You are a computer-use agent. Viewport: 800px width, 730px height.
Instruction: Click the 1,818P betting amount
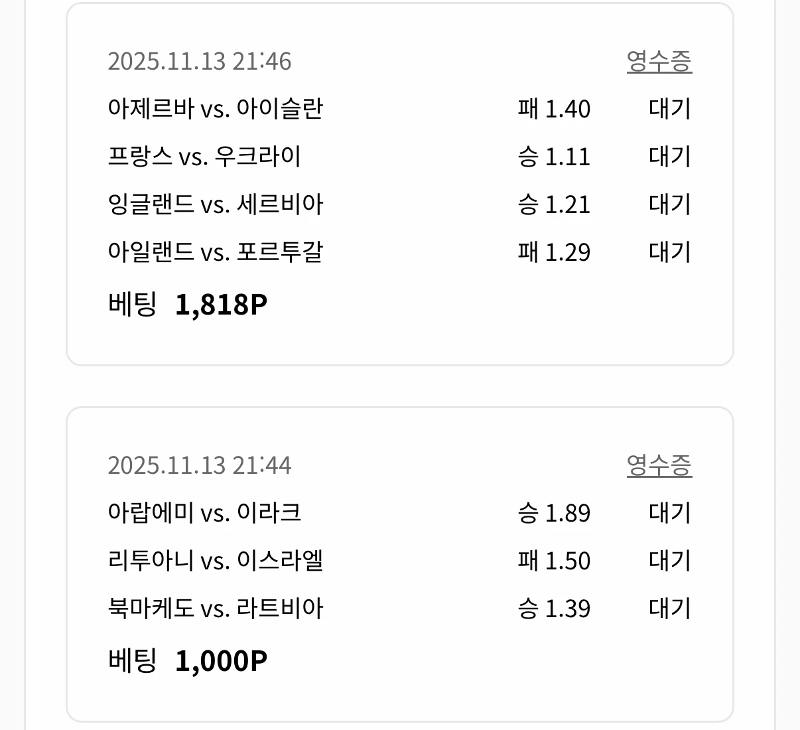point(222,303)
